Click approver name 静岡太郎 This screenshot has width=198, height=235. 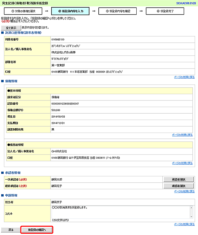tap(57, 180)
